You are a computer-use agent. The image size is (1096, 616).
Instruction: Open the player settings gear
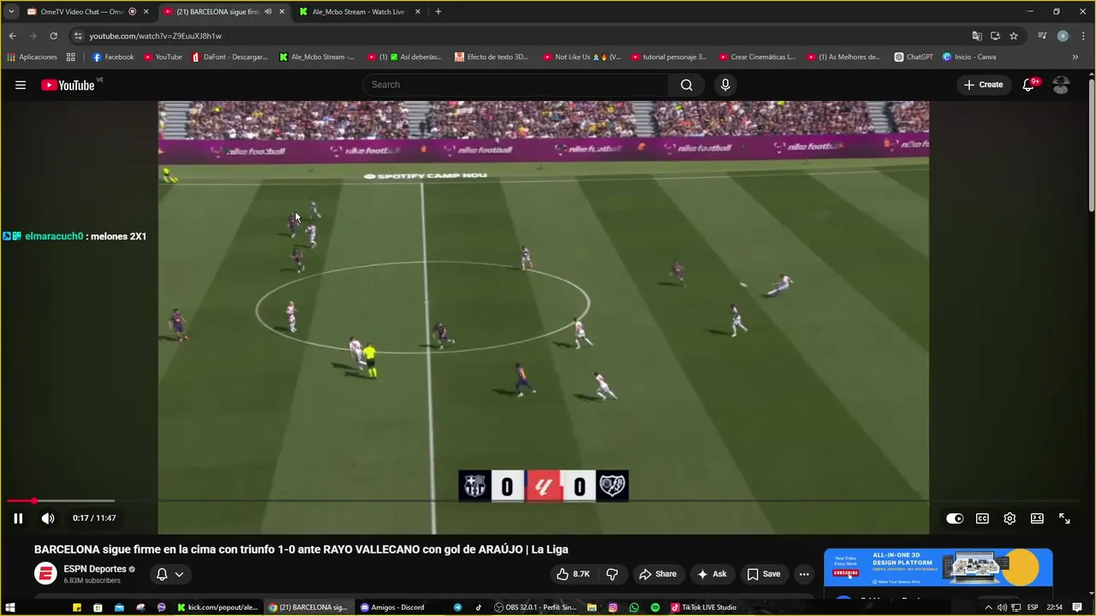[x=1010, y=518]
